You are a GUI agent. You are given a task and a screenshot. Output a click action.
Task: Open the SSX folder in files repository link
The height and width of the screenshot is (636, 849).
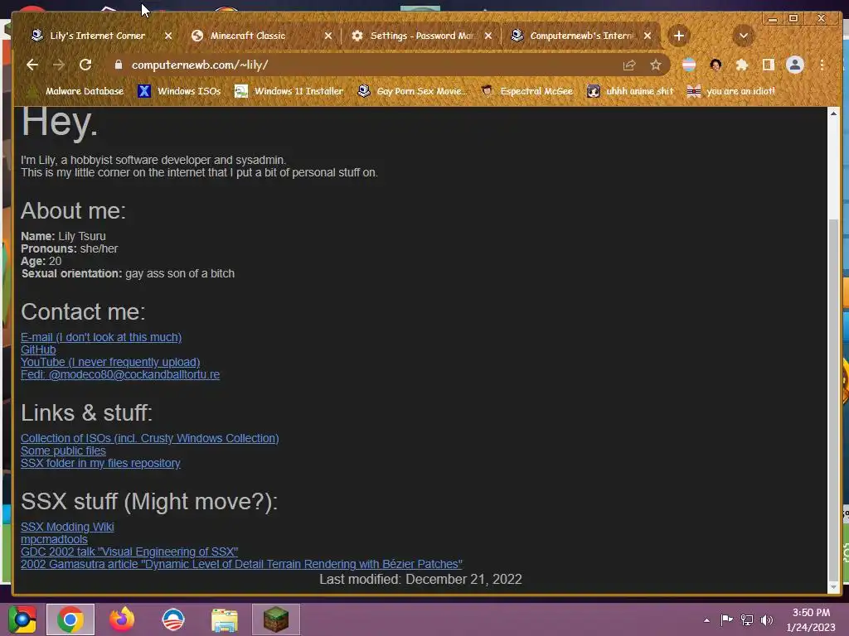100,463
